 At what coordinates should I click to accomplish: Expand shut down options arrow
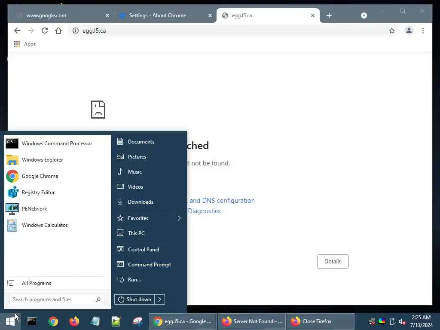coord(160,299)
